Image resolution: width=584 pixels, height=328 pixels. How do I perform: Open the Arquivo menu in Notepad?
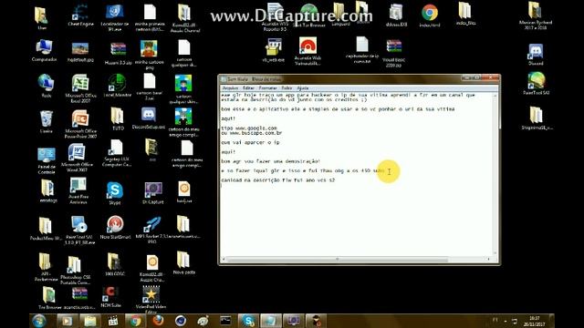230,88
